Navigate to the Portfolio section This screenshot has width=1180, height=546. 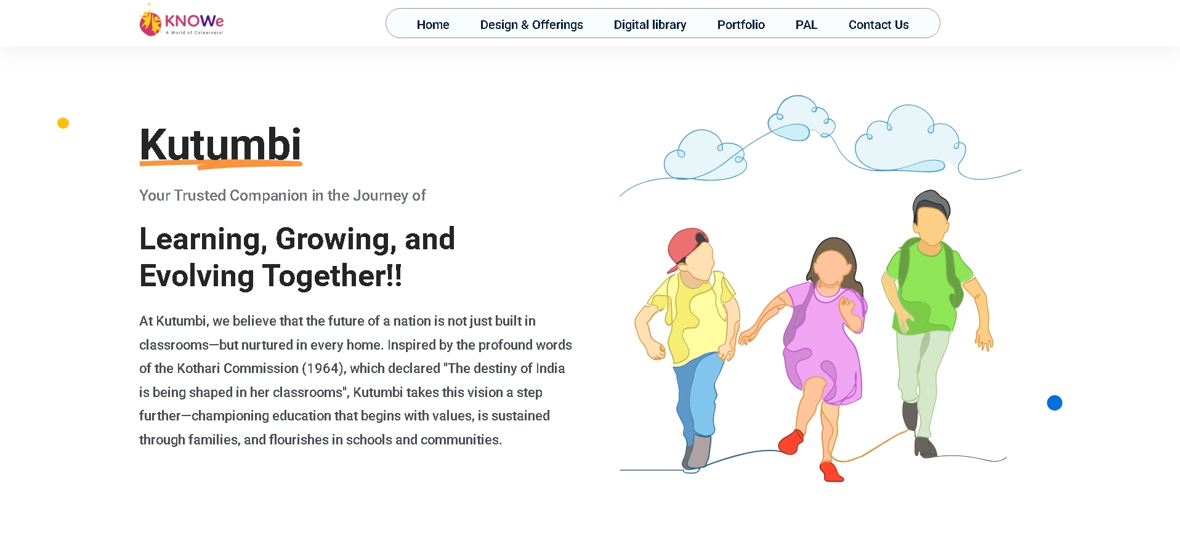740,25
